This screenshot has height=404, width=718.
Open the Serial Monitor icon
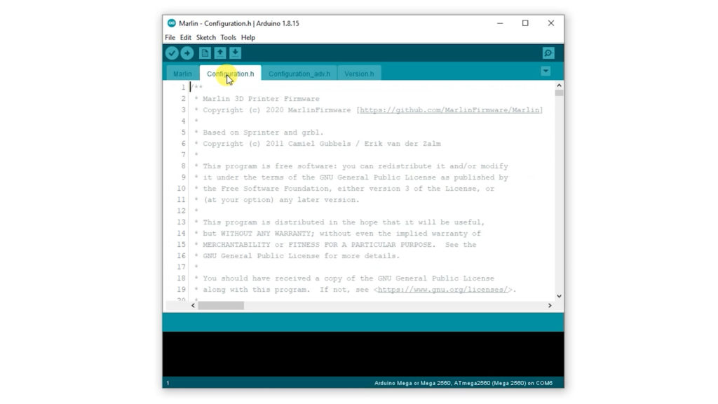(548, 53)
